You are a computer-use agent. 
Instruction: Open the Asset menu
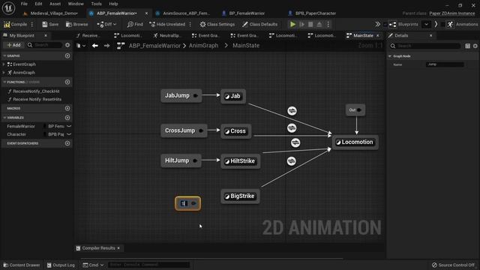click(x=55, y=4)
